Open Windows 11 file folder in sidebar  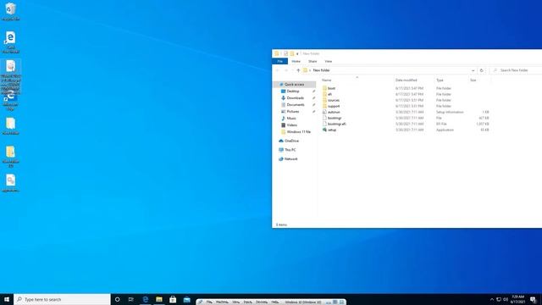[299, 132]
